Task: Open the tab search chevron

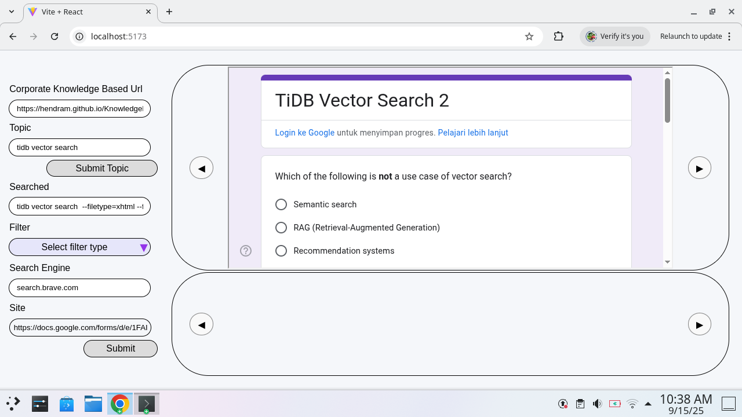Action: [12, 12]
